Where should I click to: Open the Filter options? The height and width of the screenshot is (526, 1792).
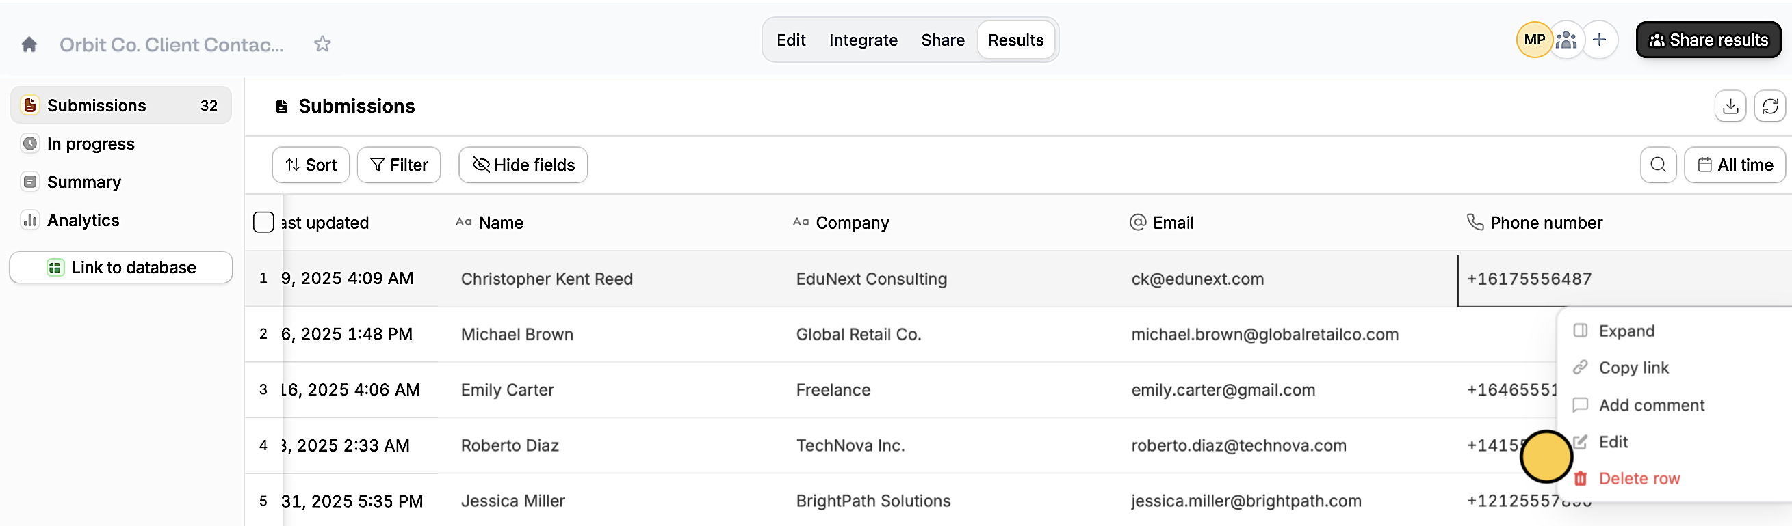(x=399, y=165)
